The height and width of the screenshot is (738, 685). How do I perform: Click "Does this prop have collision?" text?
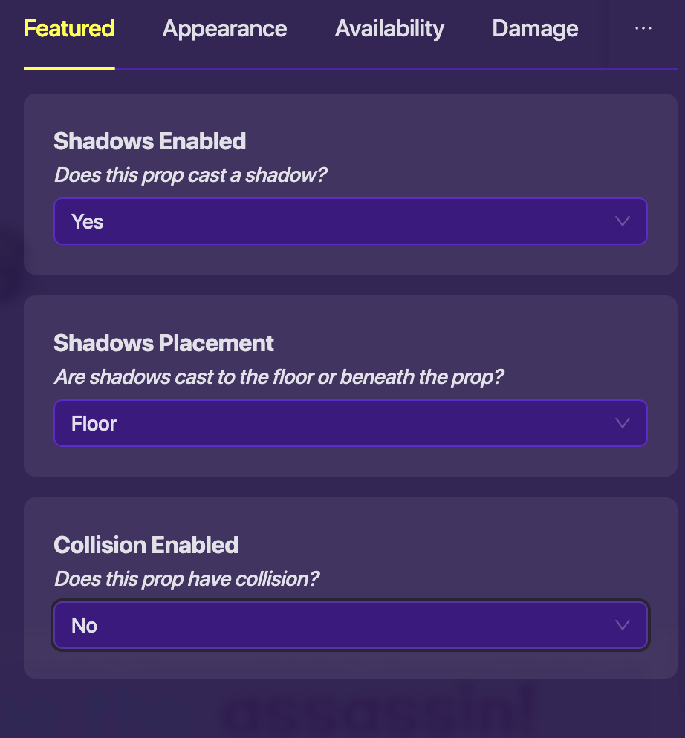point(186,579)
